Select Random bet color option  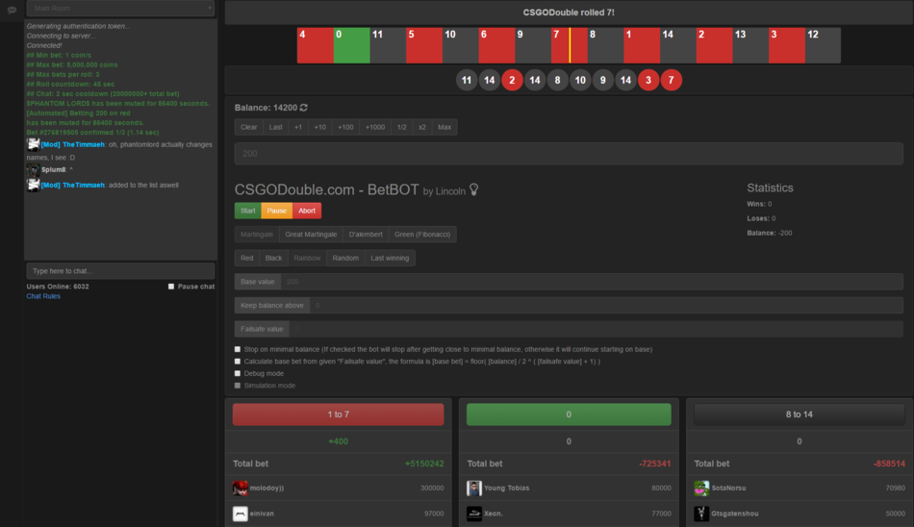point(345,258)
